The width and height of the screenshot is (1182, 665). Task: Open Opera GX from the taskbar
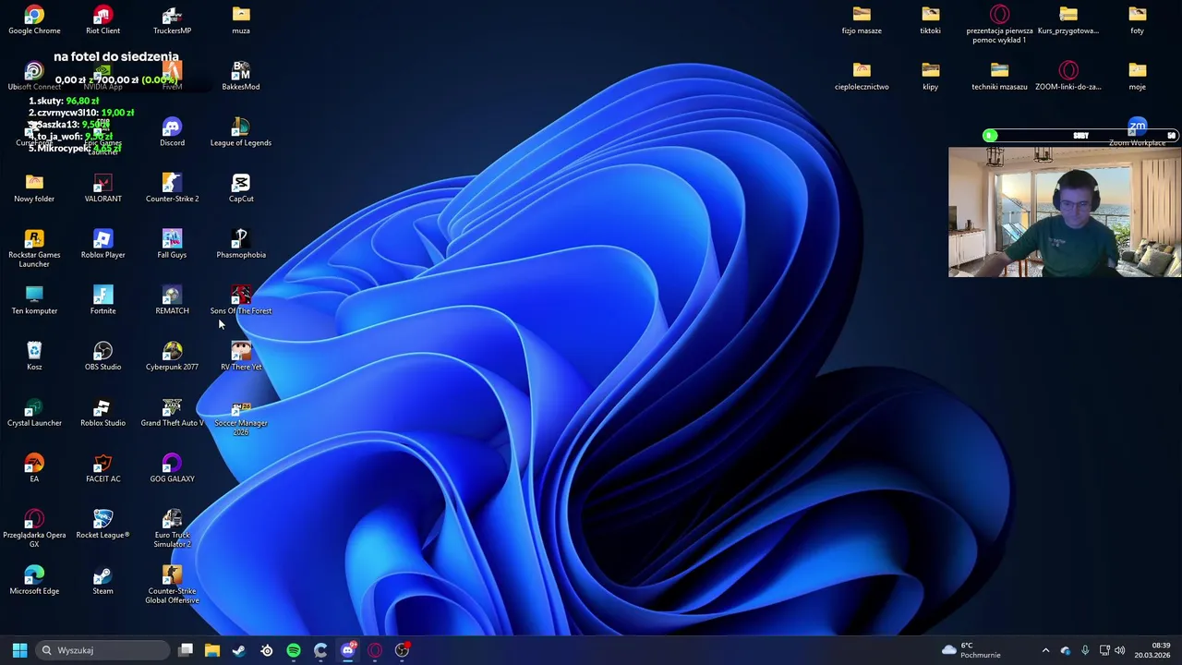click(375, 650)
